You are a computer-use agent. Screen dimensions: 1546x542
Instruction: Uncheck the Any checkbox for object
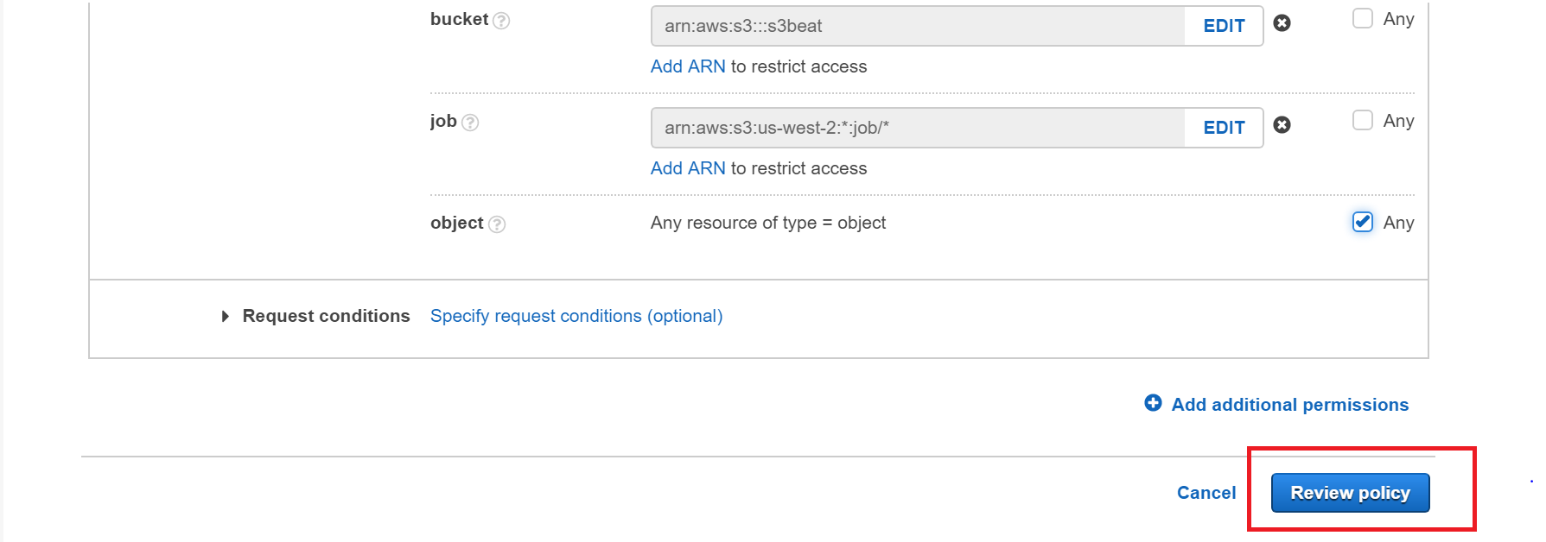click(x=1363, y=222)
